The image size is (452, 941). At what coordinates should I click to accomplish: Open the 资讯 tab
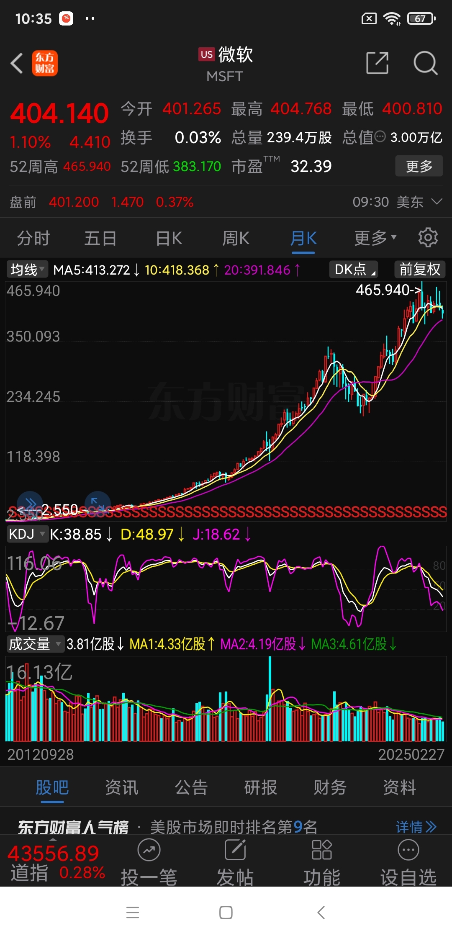click(122, 787)
